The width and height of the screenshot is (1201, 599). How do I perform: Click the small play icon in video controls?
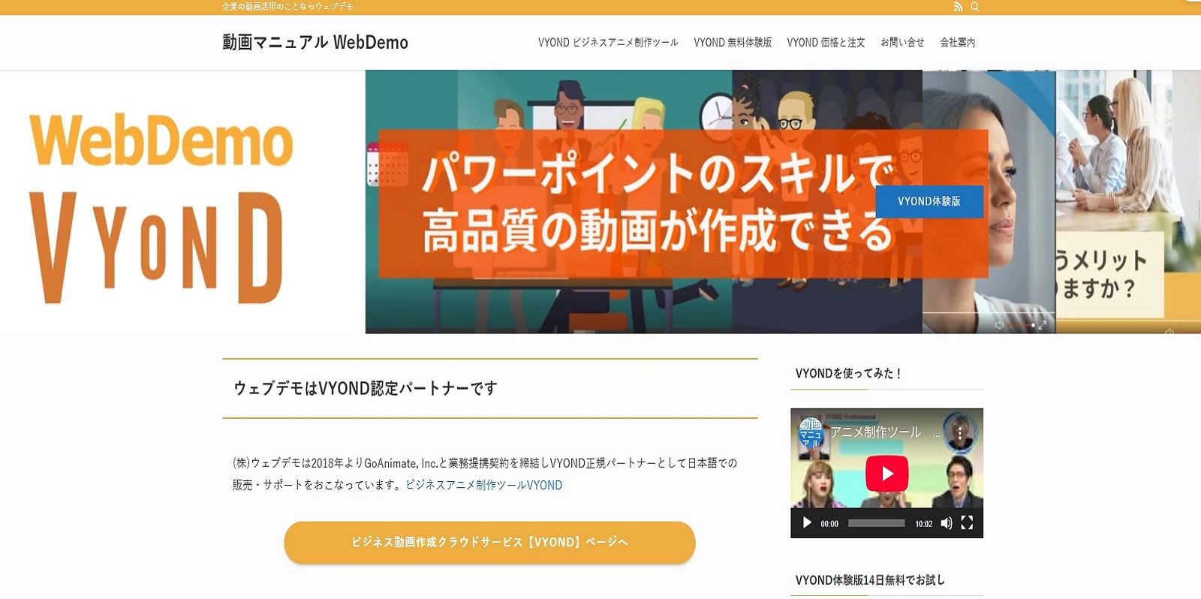(x=807, y=523)
